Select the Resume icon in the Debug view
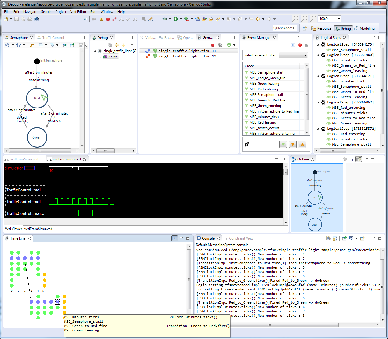The image size is (388, 339). (94, 19)
